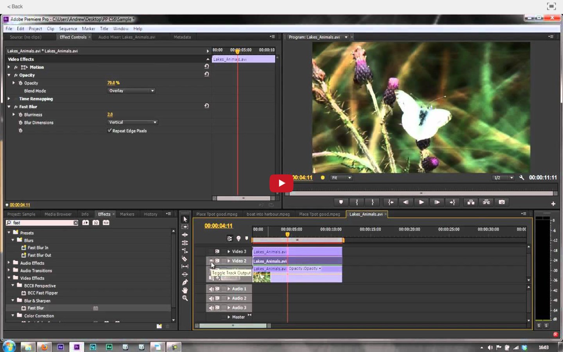The image size is (563, 352).
Task: Select the Hand tool
Action: tap(185, 290)
